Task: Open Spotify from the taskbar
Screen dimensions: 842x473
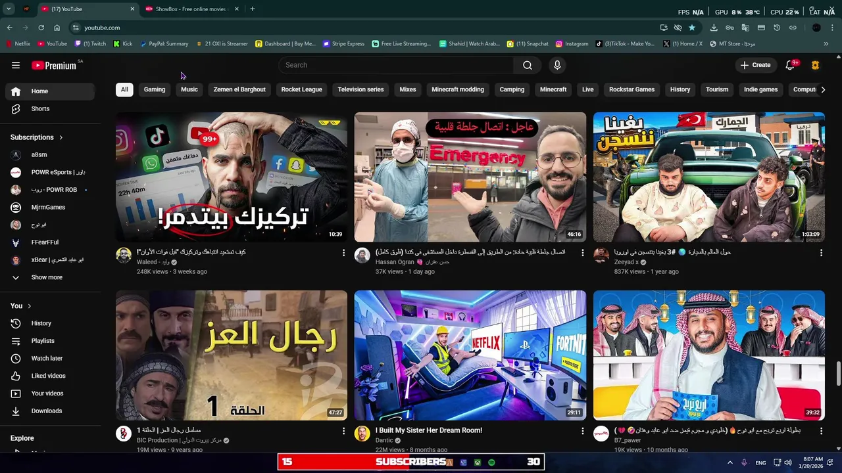Action: [491, 462]
